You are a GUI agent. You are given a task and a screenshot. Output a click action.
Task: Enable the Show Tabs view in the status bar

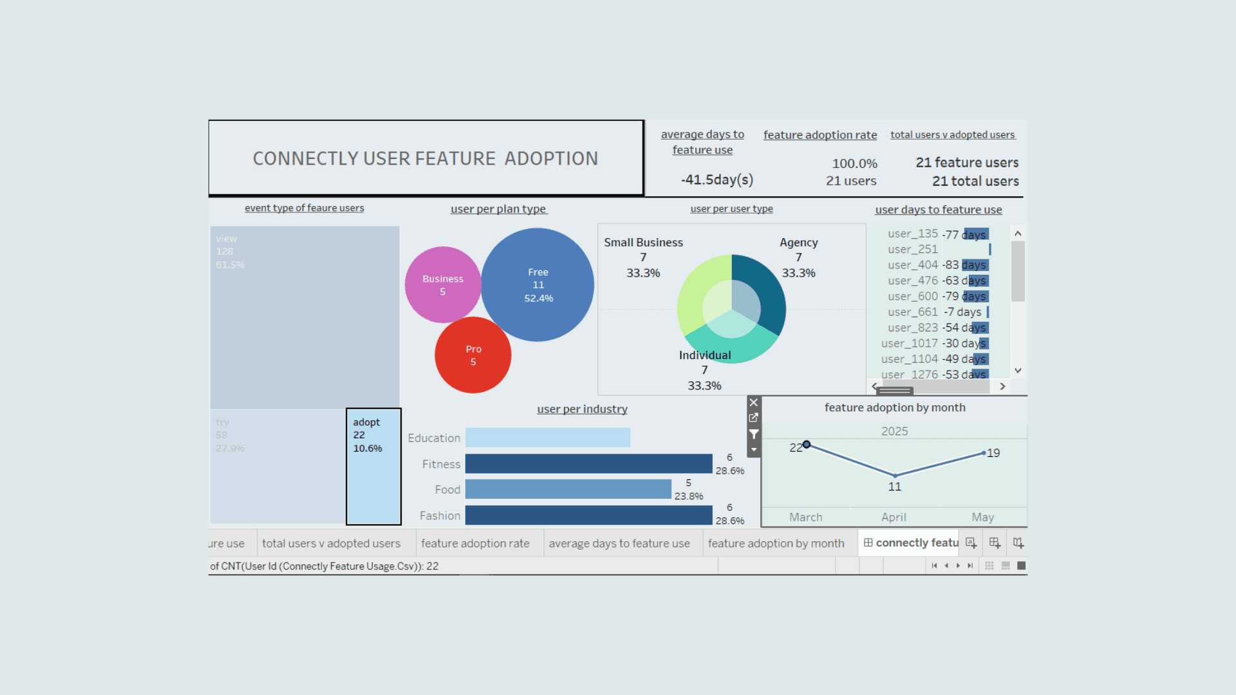(1022, 566)
